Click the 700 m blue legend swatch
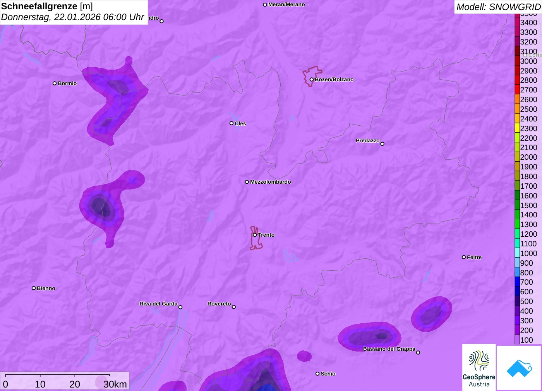 pos(517,282)
